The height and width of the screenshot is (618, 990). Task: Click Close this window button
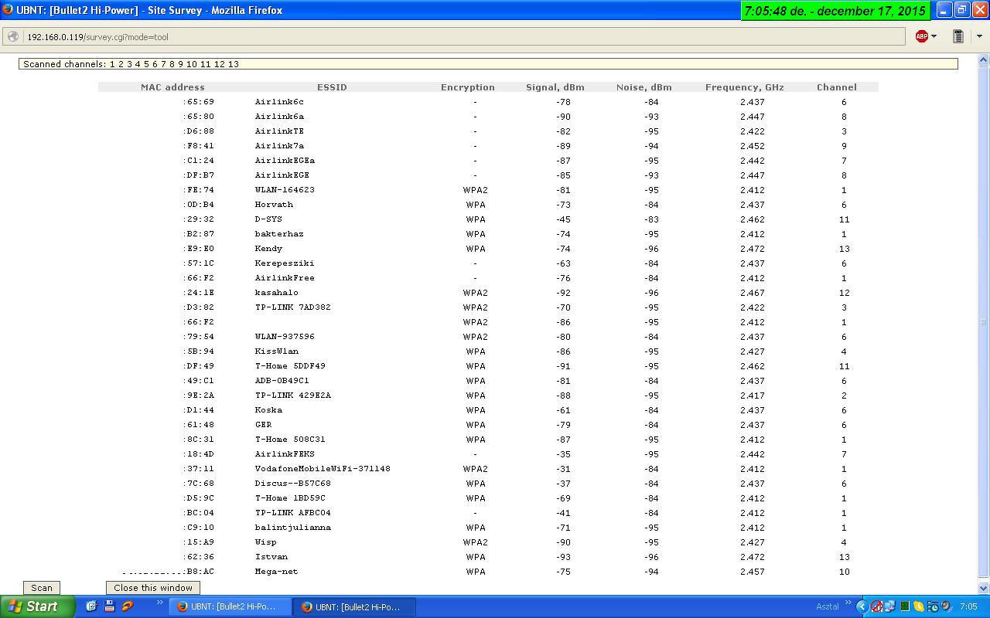(153, 588)
